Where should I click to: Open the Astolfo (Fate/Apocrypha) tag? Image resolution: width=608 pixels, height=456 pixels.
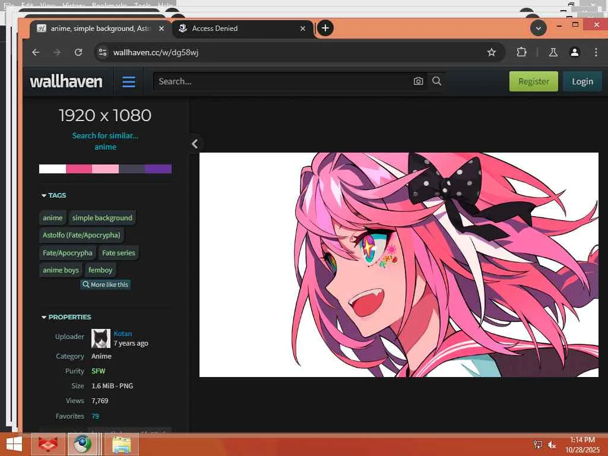(x=81, y=235)
